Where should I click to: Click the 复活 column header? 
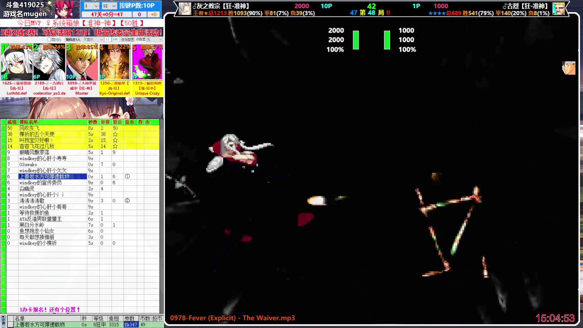[x=118, y=122]
